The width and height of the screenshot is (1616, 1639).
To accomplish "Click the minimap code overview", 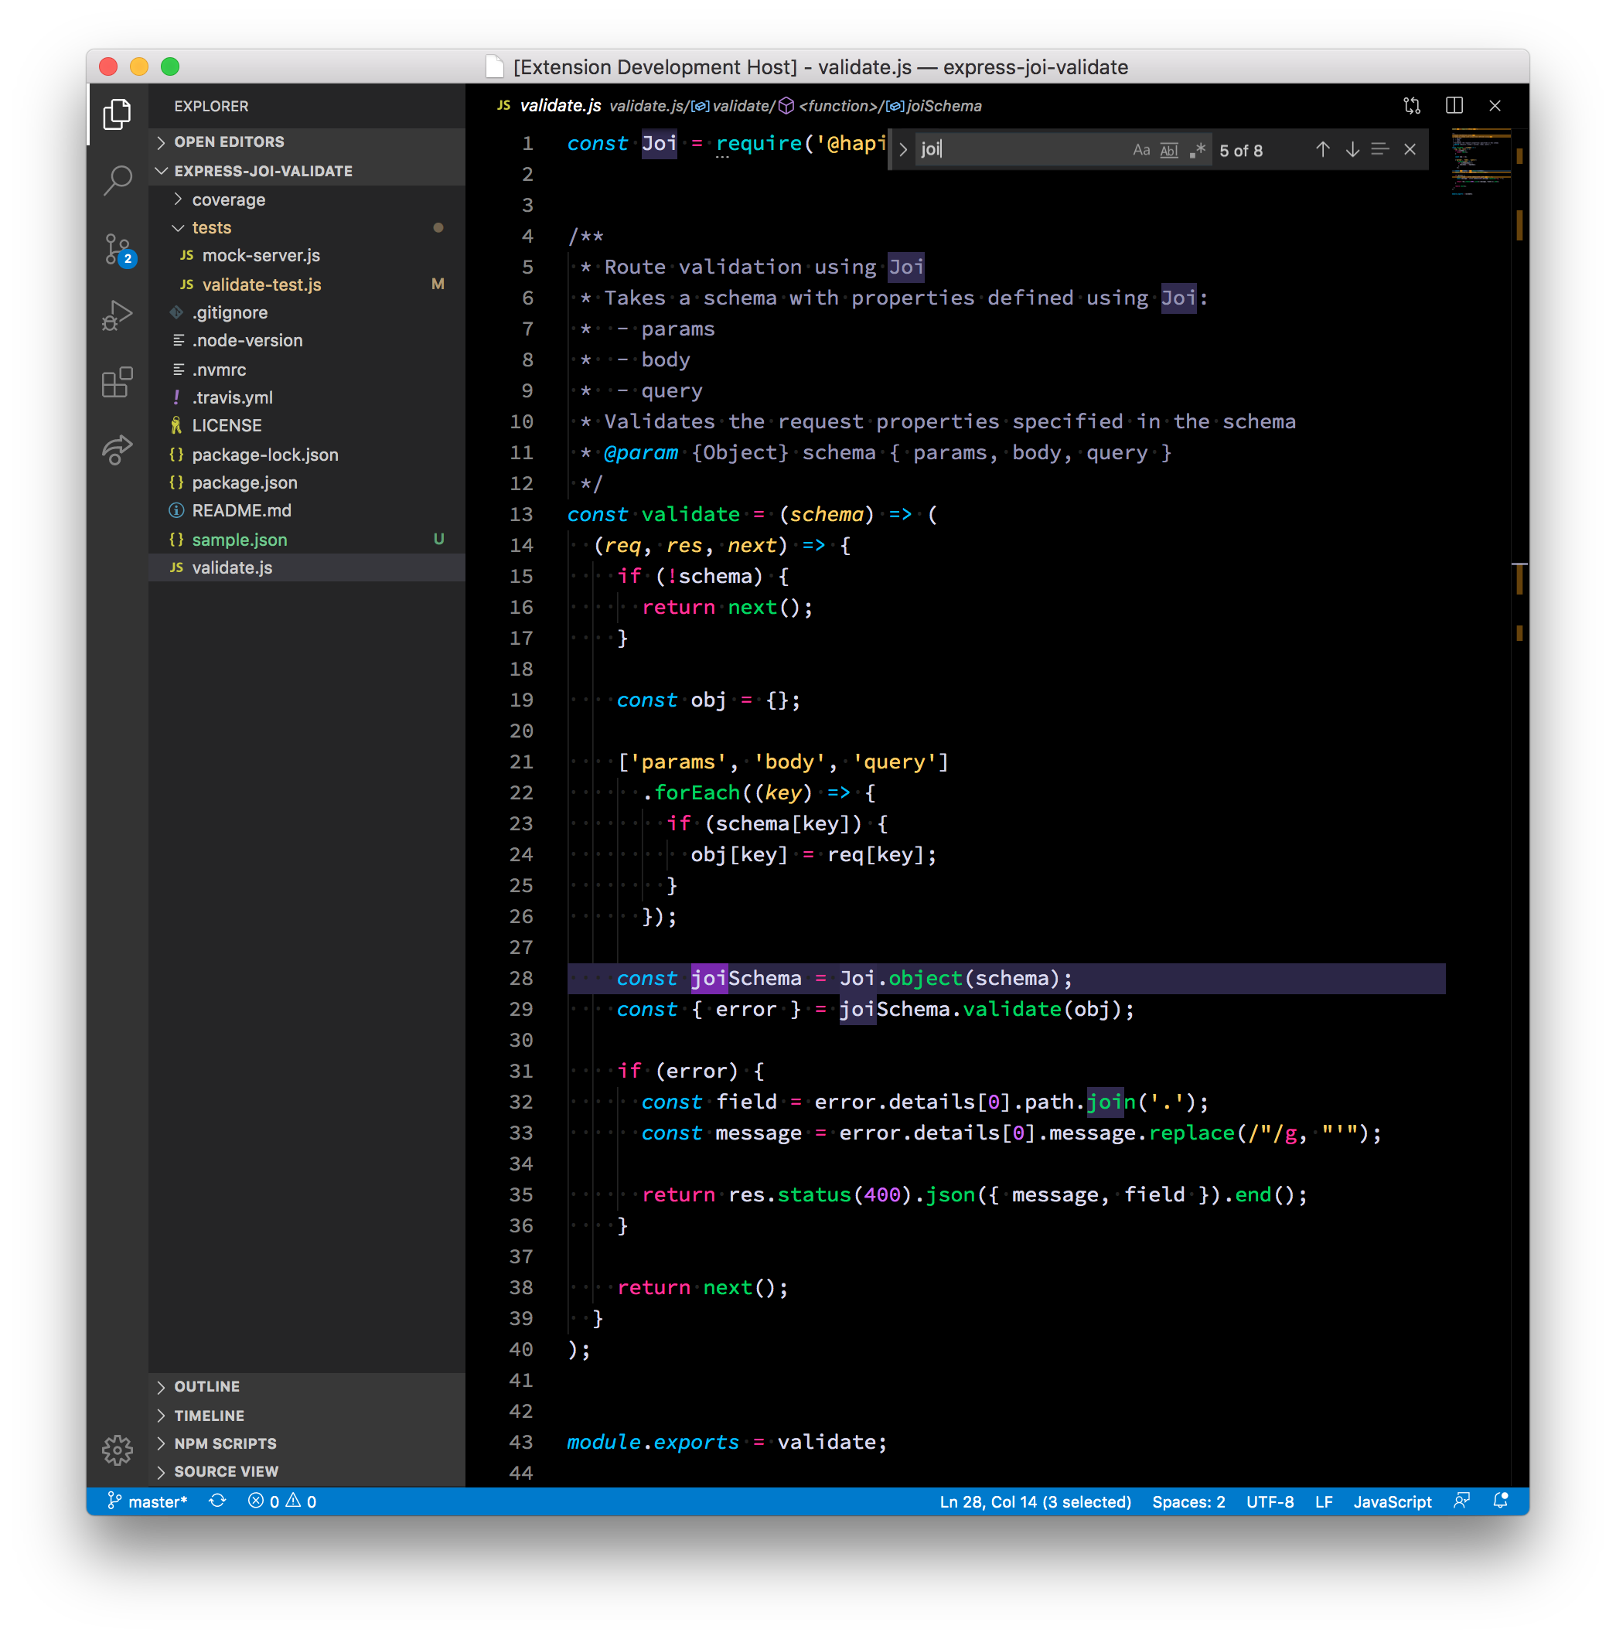I will [1480, 161].
